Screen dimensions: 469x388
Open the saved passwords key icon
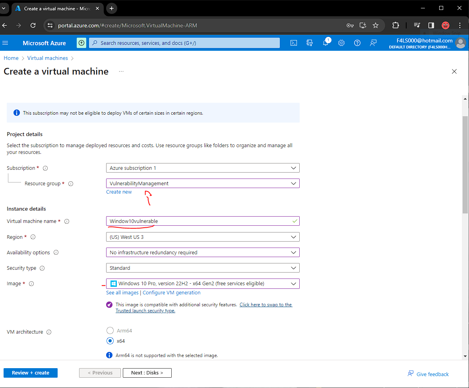[x=350, y=25]
